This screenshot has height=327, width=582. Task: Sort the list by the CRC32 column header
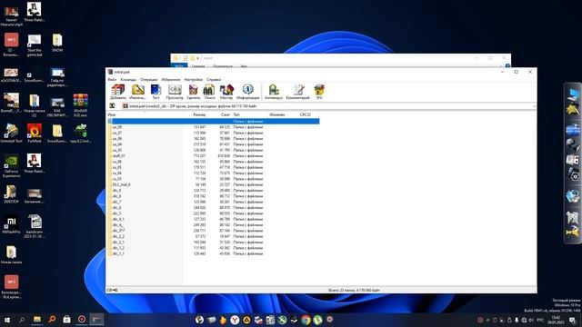click(x=306, y=114)
